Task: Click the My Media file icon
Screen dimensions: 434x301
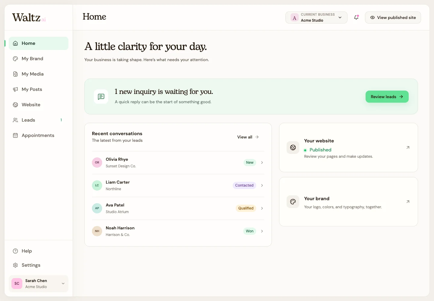Action: [x=15, y=74]
